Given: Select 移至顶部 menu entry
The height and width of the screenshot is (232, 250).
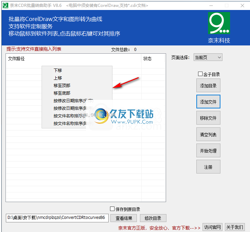Looking at the screenshot, I should [x=77, y=85].
